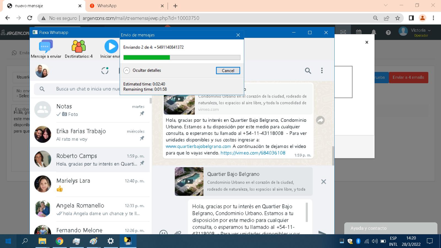
Task: Open chat options three-dot menu
Action: [x=322, y=71]
